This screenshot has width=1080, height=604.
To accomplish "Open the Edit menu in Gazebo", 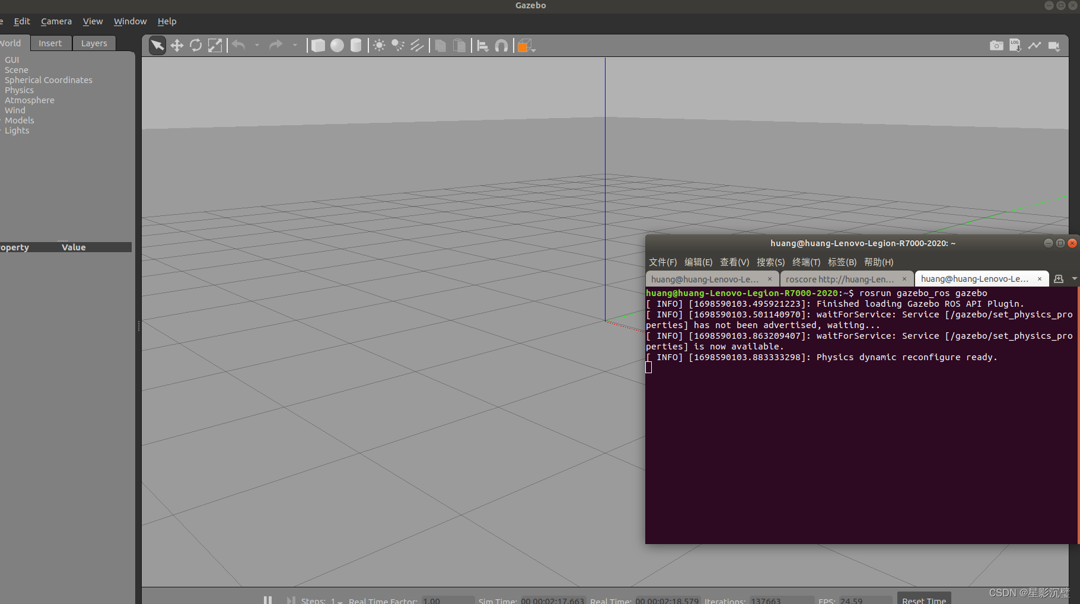I will (22, 21).
